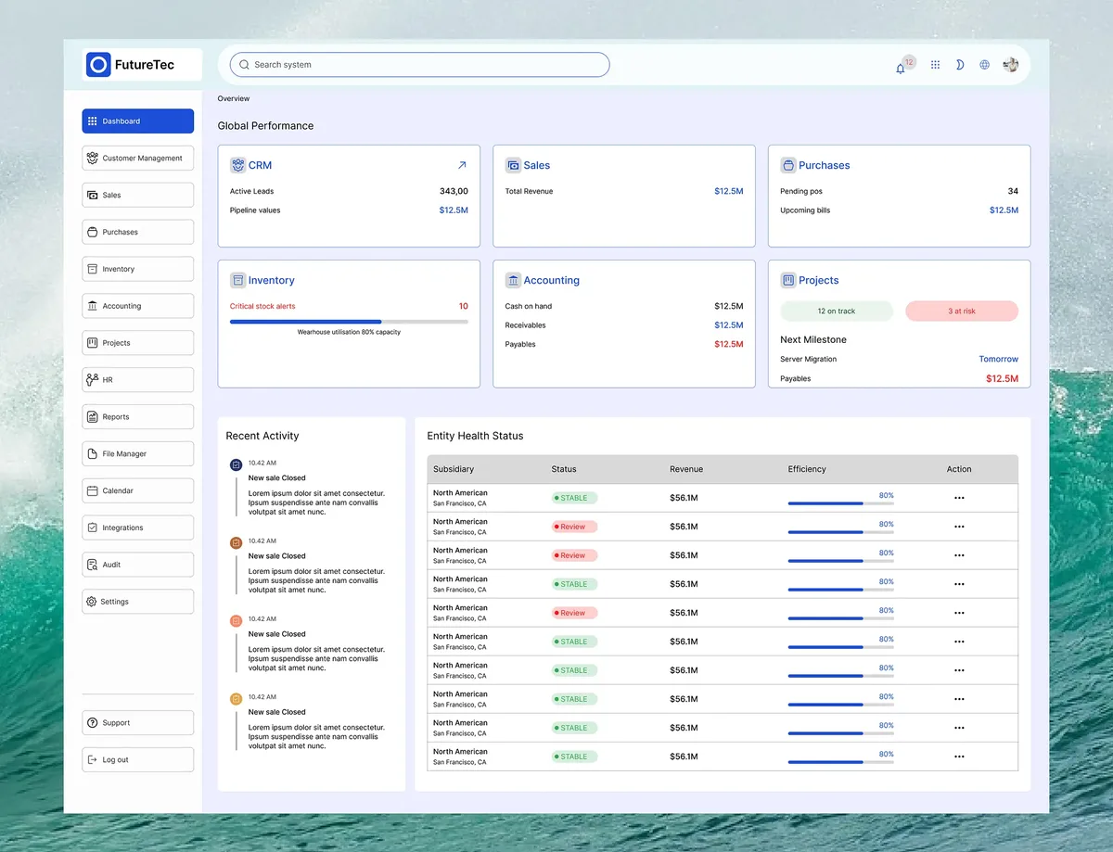
Task: Open action menu for fifth table row
Action: click(x=959, y=613)
